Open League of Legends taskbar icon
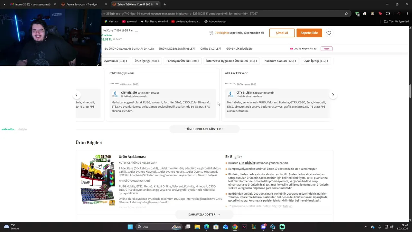Screen dimensions: 412x232 (x=254, y=227)
